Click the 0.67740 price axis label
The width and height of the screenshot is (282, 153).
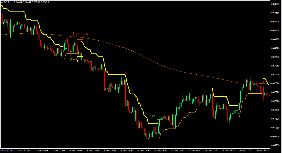click(x=275, y=75)
